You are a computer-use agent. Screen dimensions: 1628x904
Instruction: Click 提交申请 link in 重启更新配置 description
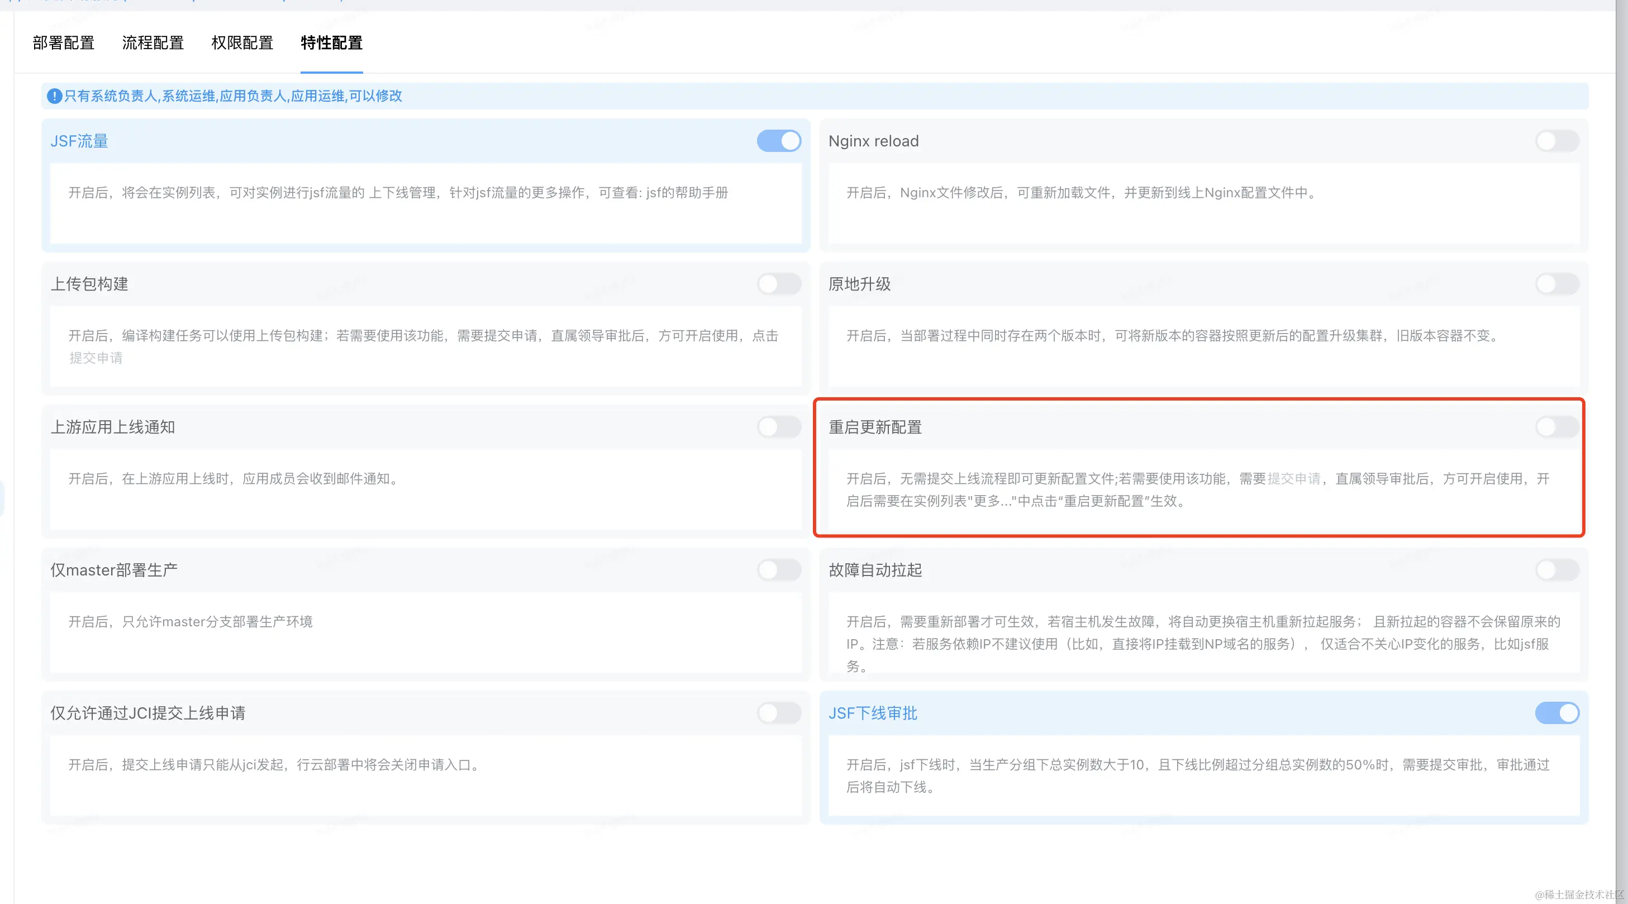(x=1294, y=479)
